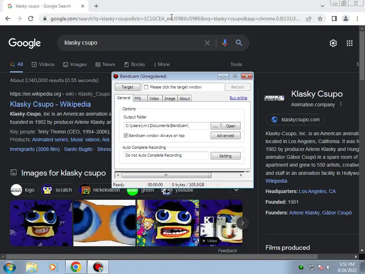Viewport: 365px width, 274px height.
Task: Click Auto Complete Recording Setting button
Action: coord(225,156)
